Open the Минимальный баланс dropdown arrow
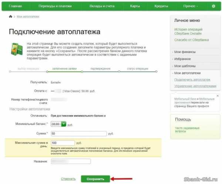This screenshot has height=184, width=222. click(64, 124)
